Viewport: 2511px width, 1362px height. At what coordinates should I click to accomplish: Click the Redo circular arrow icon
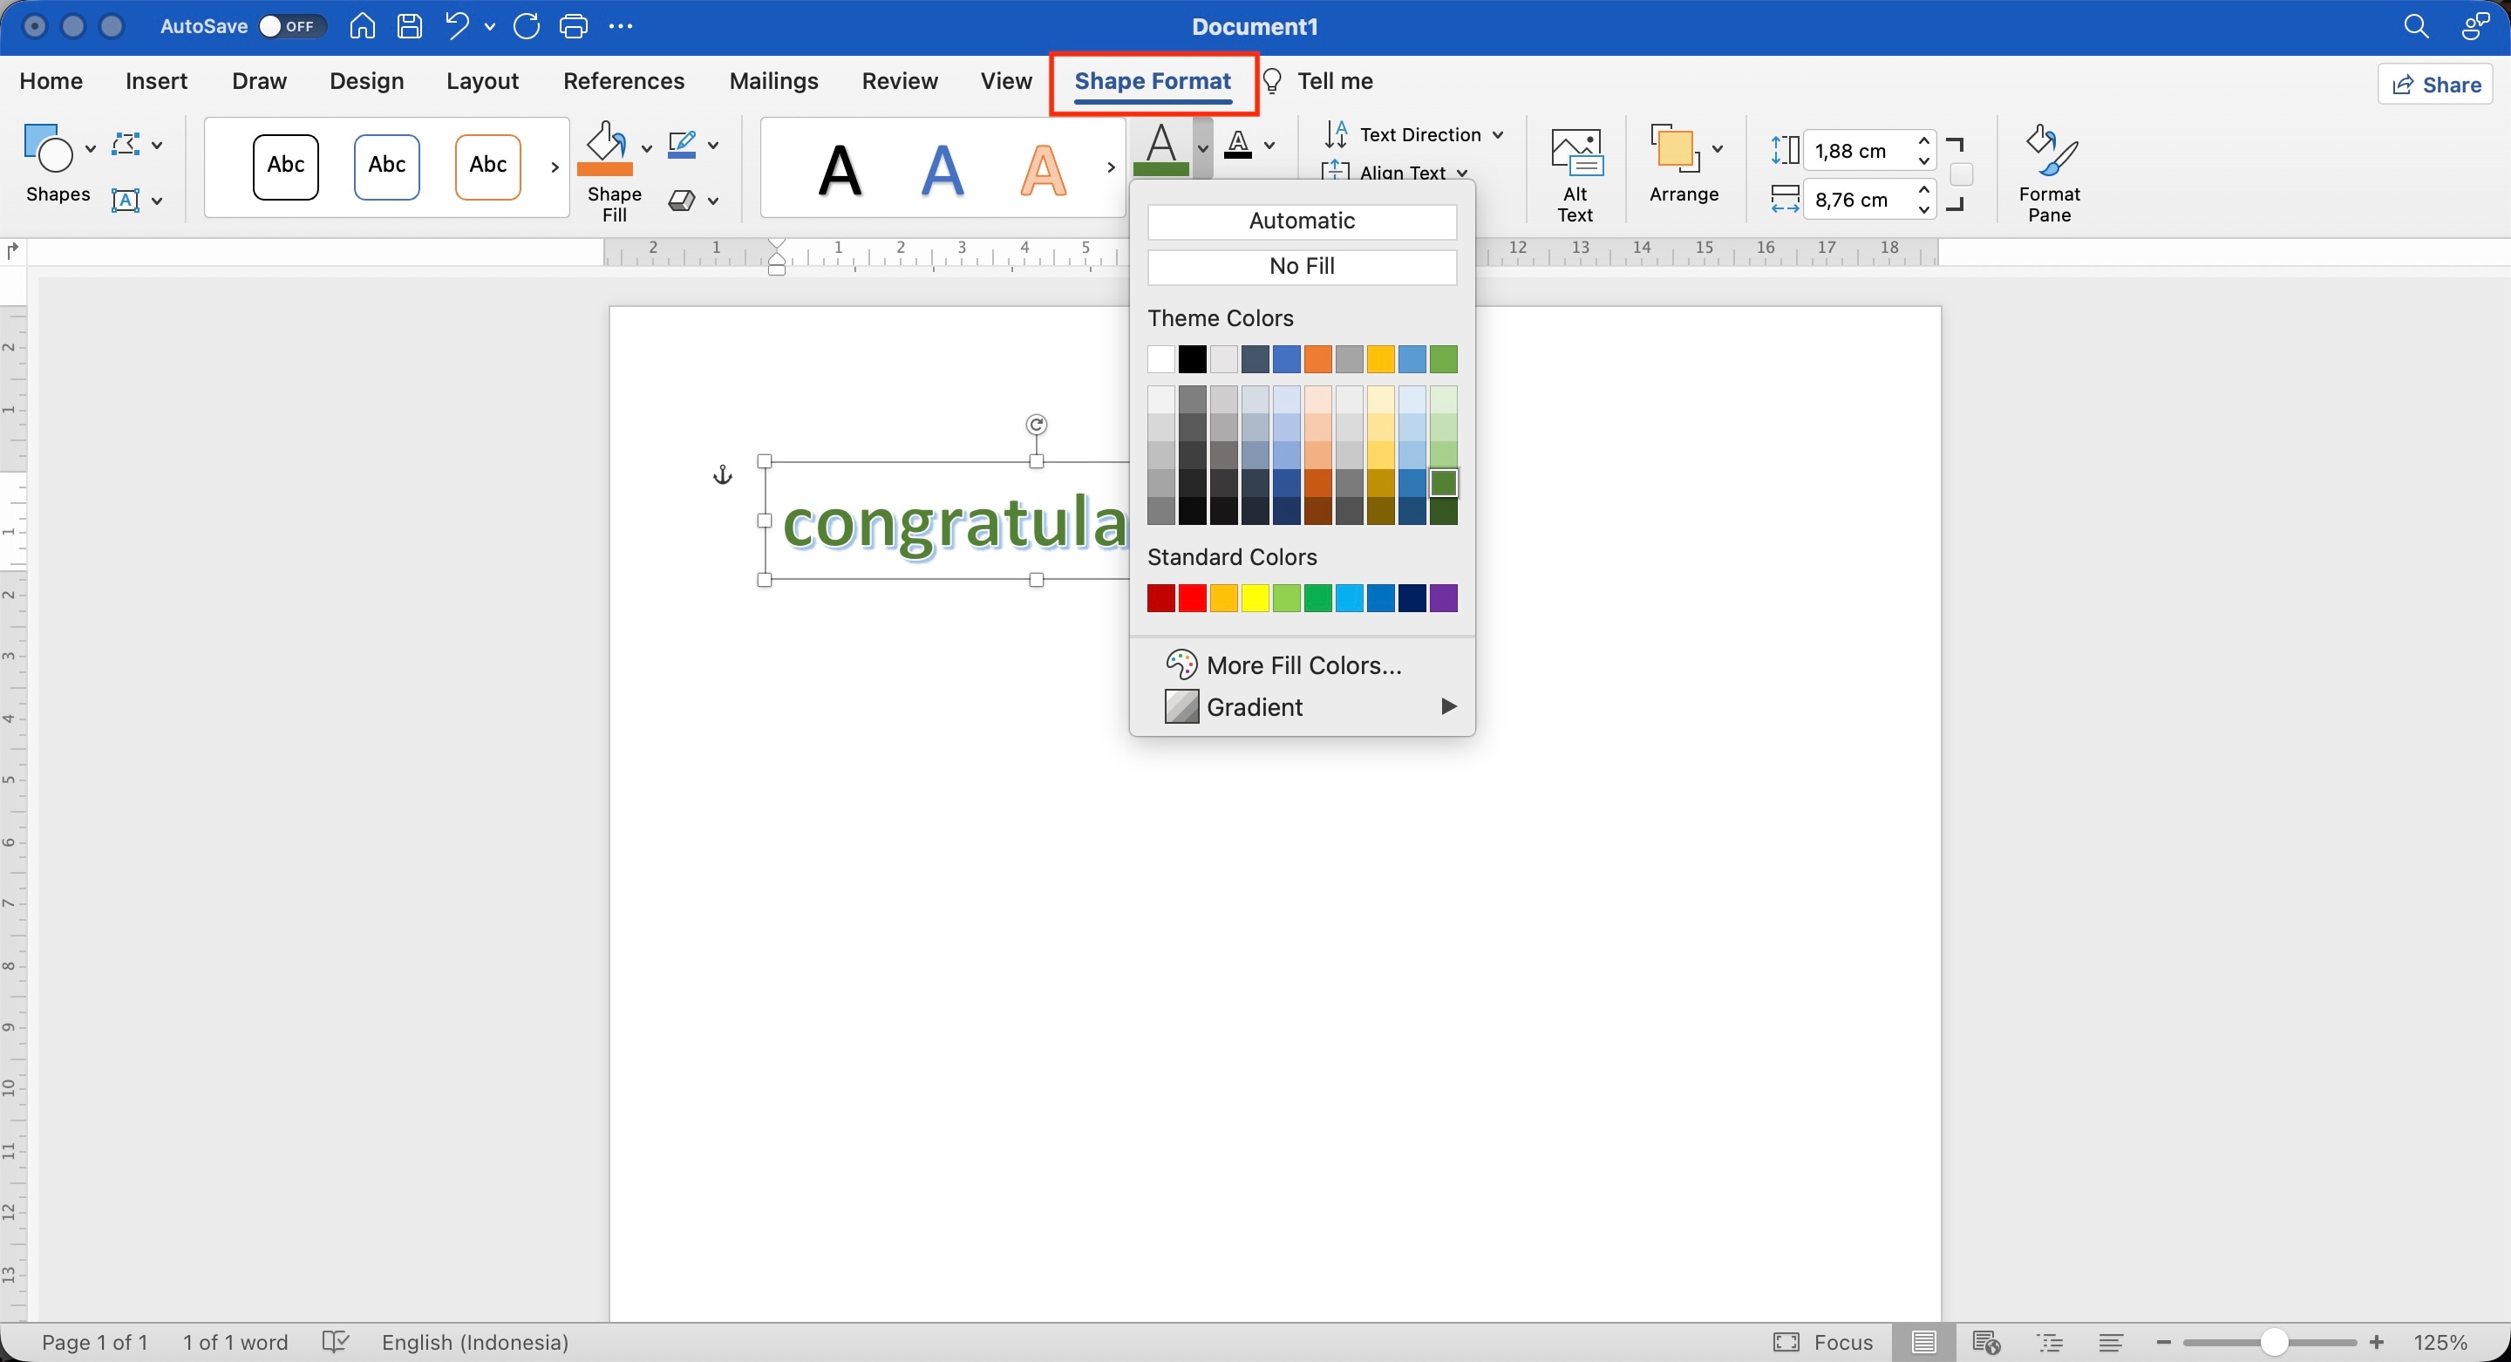[527, 26]
